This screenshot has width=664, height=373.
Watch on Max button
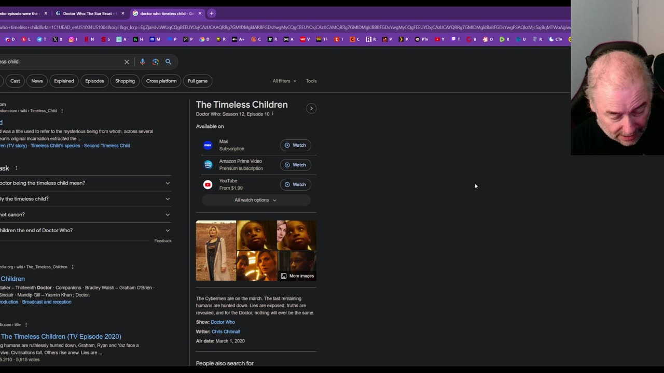tap(295, 145)
